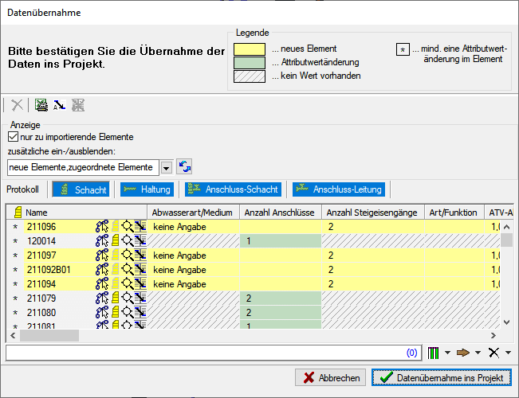The width and height of the screenshot is (519, 398).
Task: Open the Anschluss-Schacht tab
Action: [232, 189]
